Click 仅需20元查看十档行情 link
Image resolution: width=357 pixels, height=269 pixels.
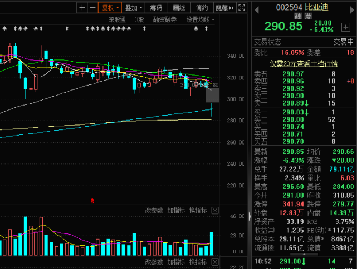[x=305, y=63]
